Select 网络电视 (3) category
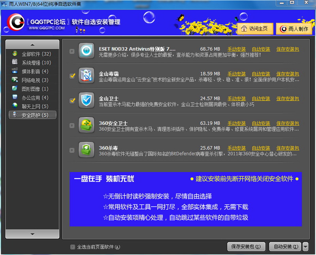Viewport: 316px width, 255px height. (32, 80)
